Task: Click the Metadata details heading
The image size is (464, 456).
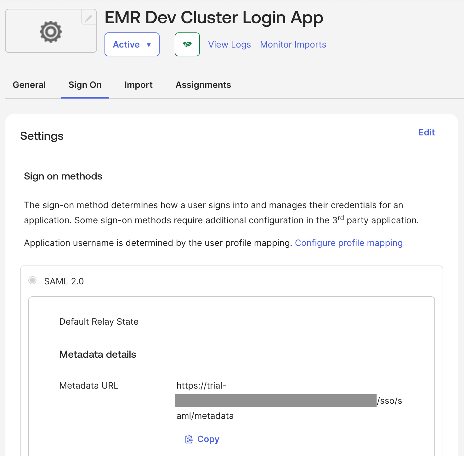Action: coord(98,354)
